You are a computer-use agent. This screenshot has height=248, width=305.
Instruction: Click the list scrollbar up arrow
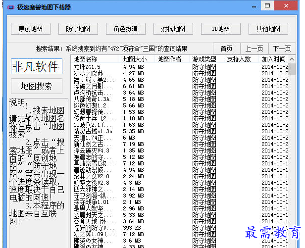[292, 59]
